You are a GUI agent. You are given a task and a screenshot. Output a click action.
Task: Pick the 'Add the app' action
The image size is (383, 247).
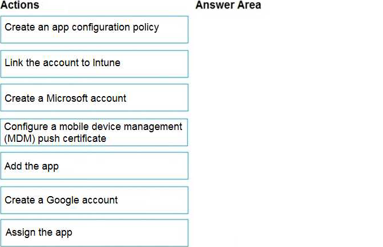tap(94, 166)
